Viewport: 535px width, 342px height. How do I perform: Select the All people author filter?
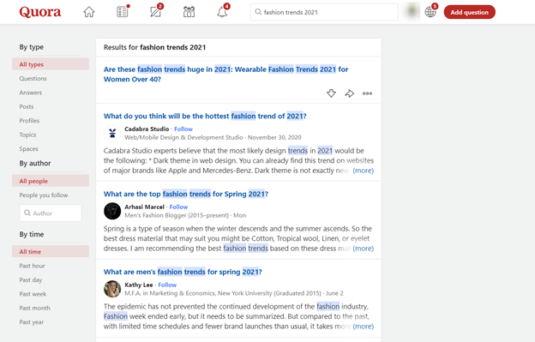[51, 181]
